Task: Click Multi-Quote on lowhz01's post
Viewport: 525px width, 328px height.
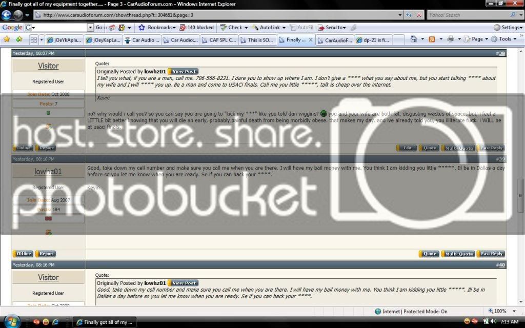Action: (458, 254)
